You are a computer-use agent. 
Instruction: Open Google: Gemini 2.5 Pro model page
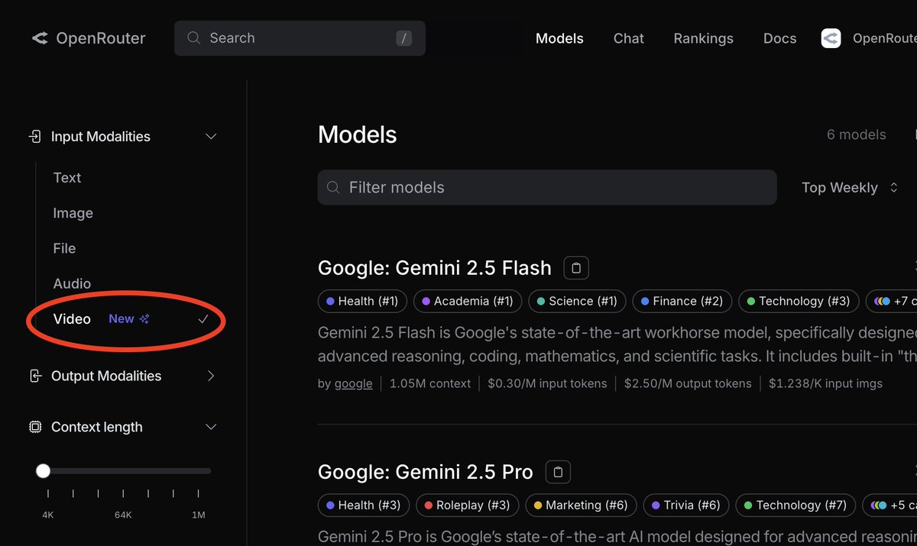(x=425, y=472)
